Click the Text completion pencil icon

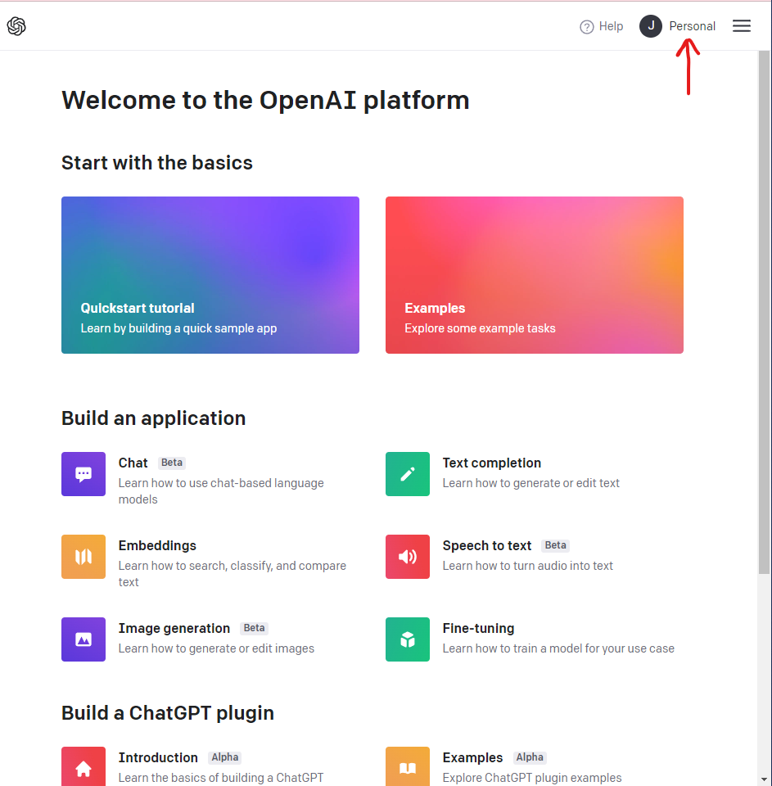407,474
